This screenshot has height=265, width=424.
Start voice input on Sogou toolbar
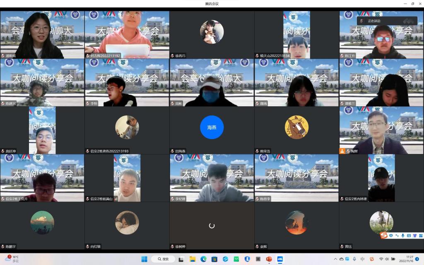tap(402, 235)
